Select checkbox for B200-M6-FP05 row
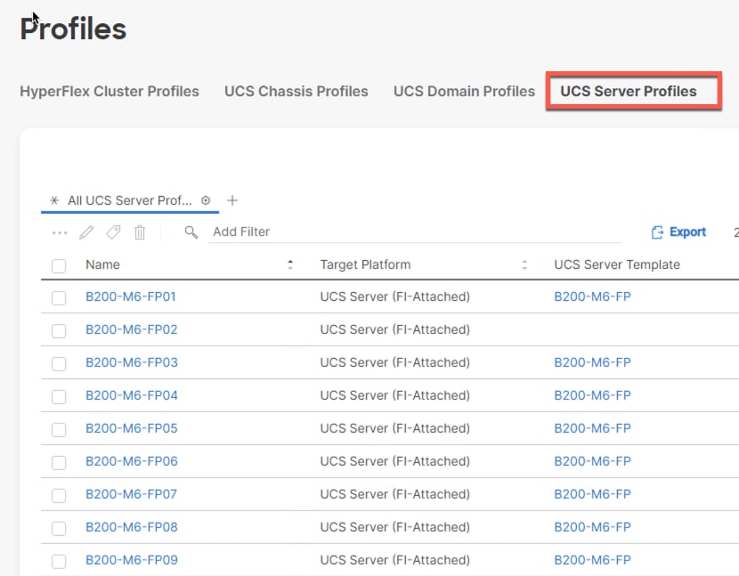This screenshot has height=576, width=739. coord(59,430)
